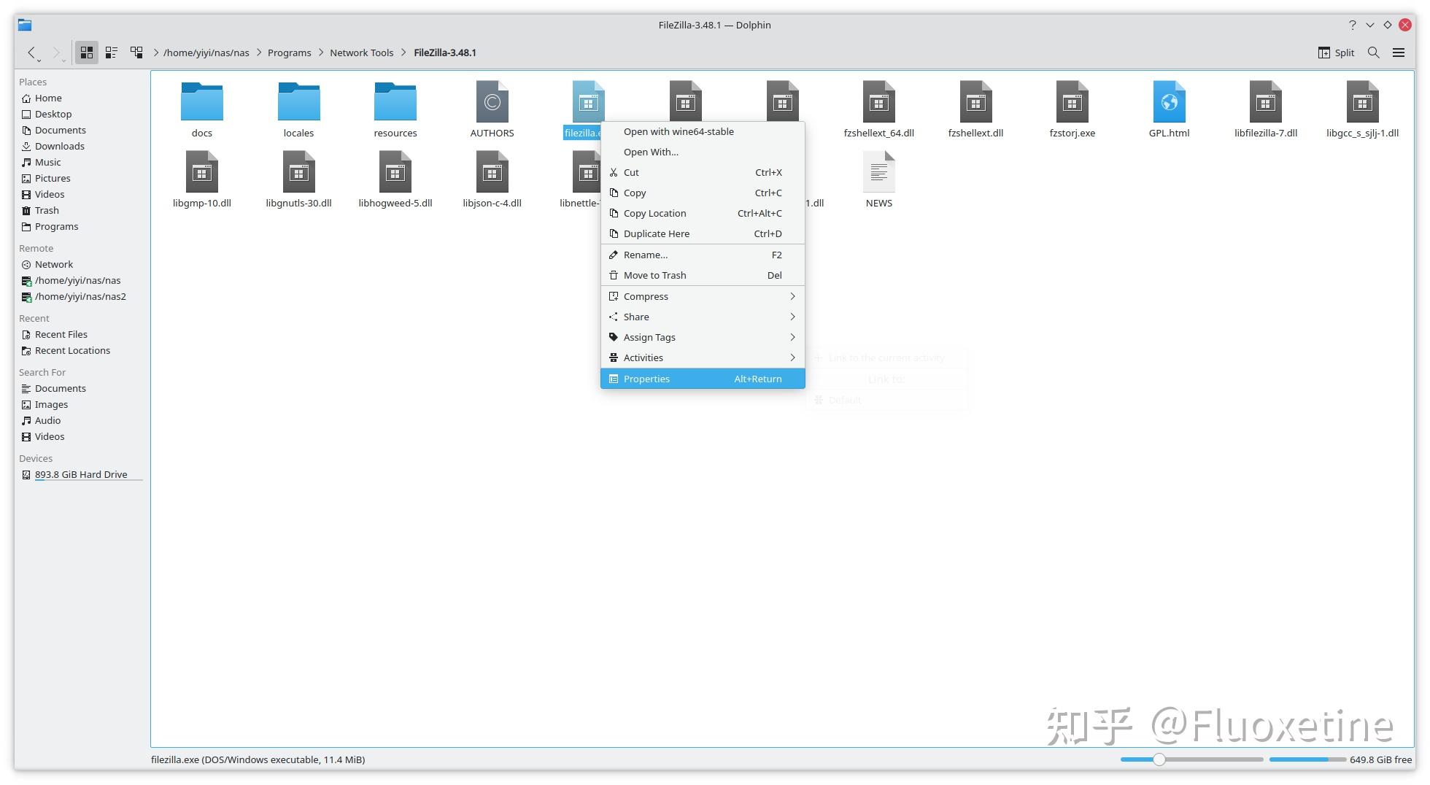Click the Split view button
This screenshot has height=785, width=1430.
tap(1336, 52)
